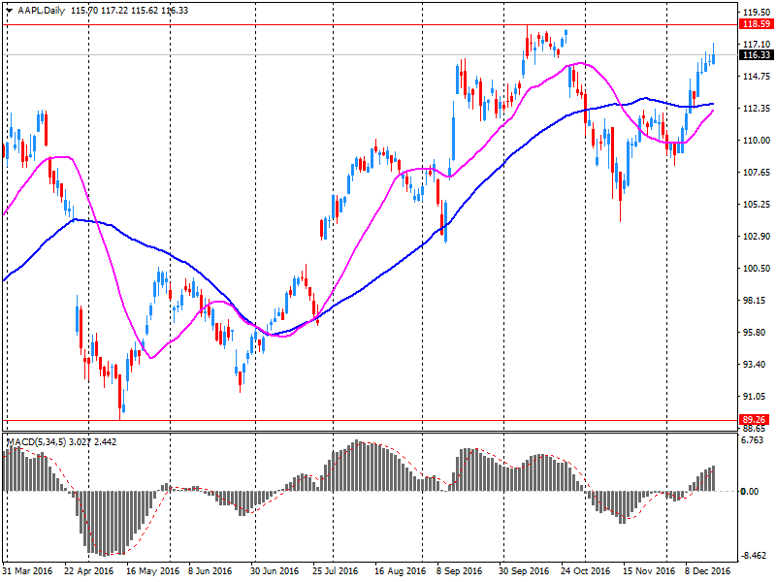Click the 16 May 2016 date label
The width and height of the screenshot is (776, 582).
(x=153, y=570)
